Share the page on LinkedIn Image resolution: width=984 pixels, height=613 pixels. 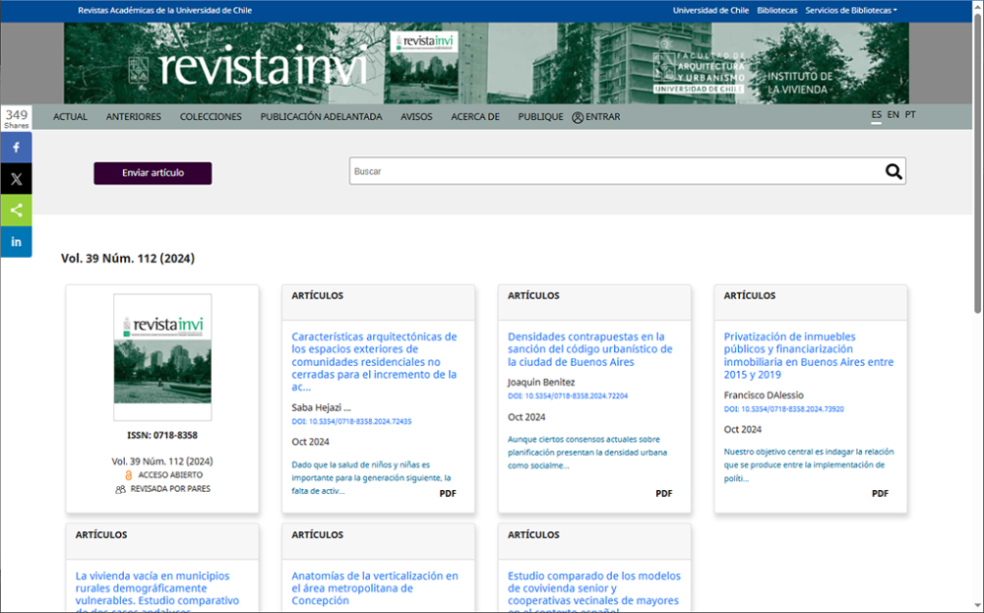16,241
